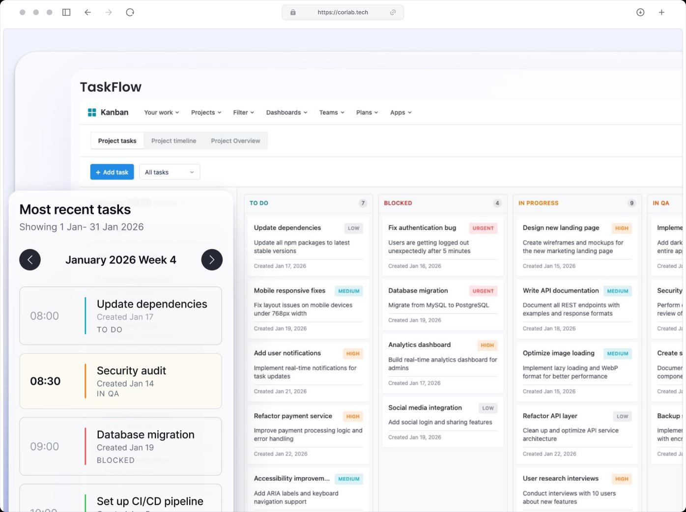This screenshot has width=686, height=512.
Task: Open the Write API documentation card
Action: coord(577,309)
